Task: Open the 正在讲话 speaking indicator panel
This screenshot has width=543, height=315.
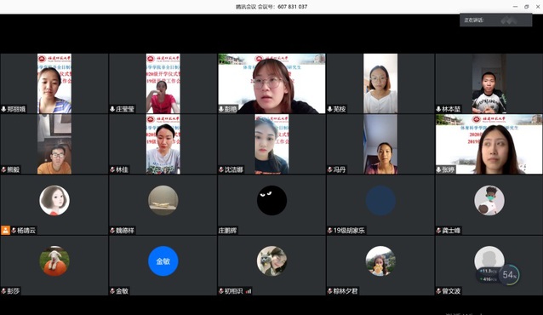Action: coord(496,20)
